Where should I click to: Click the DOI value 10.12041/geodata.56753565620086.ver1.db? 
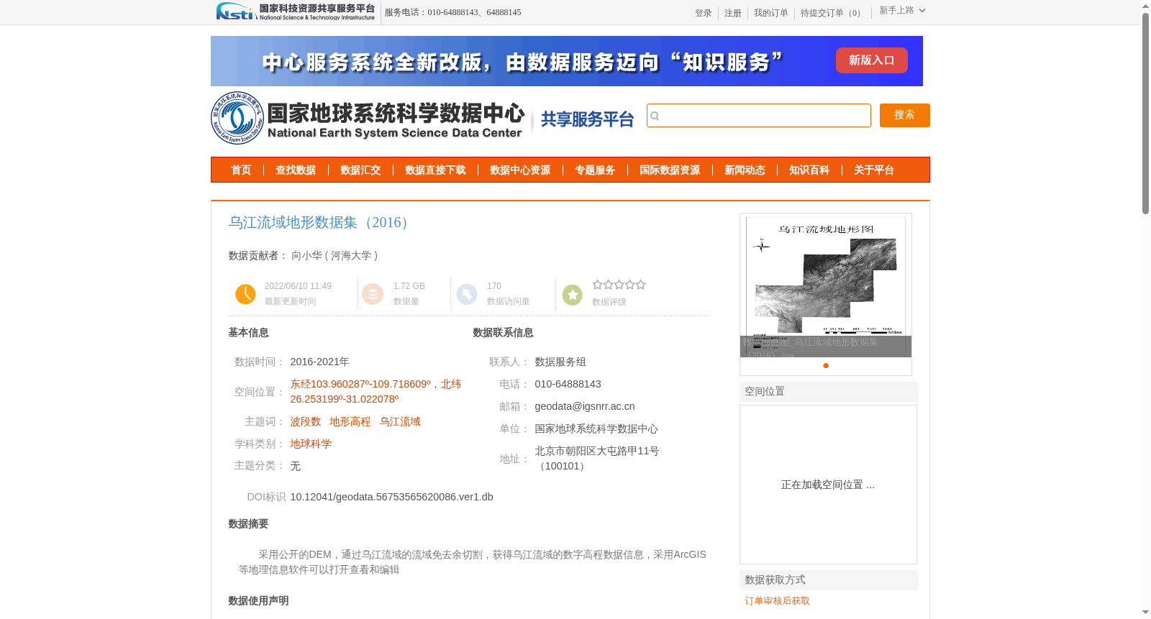click(x=391, y=497)
